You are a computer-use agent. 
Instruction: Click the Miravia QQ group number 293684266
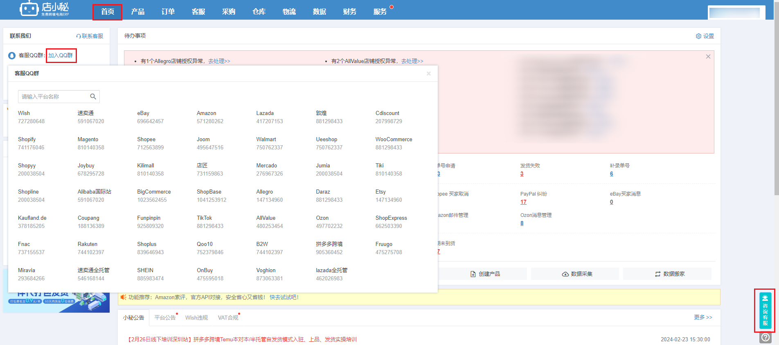(x=32, y=279)
